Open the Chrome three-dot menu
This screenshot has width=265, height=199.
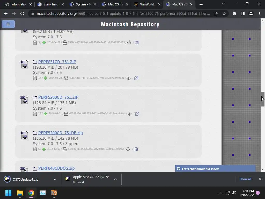coord(259,13)
